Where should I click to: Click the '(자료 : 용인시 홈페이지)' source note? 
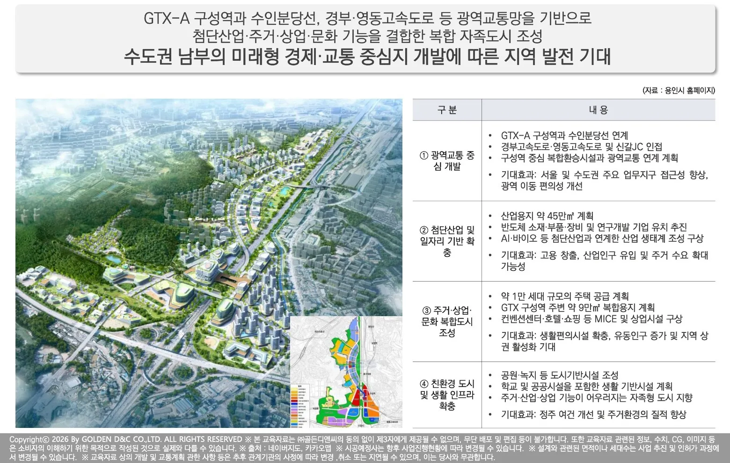click(679, 91)
